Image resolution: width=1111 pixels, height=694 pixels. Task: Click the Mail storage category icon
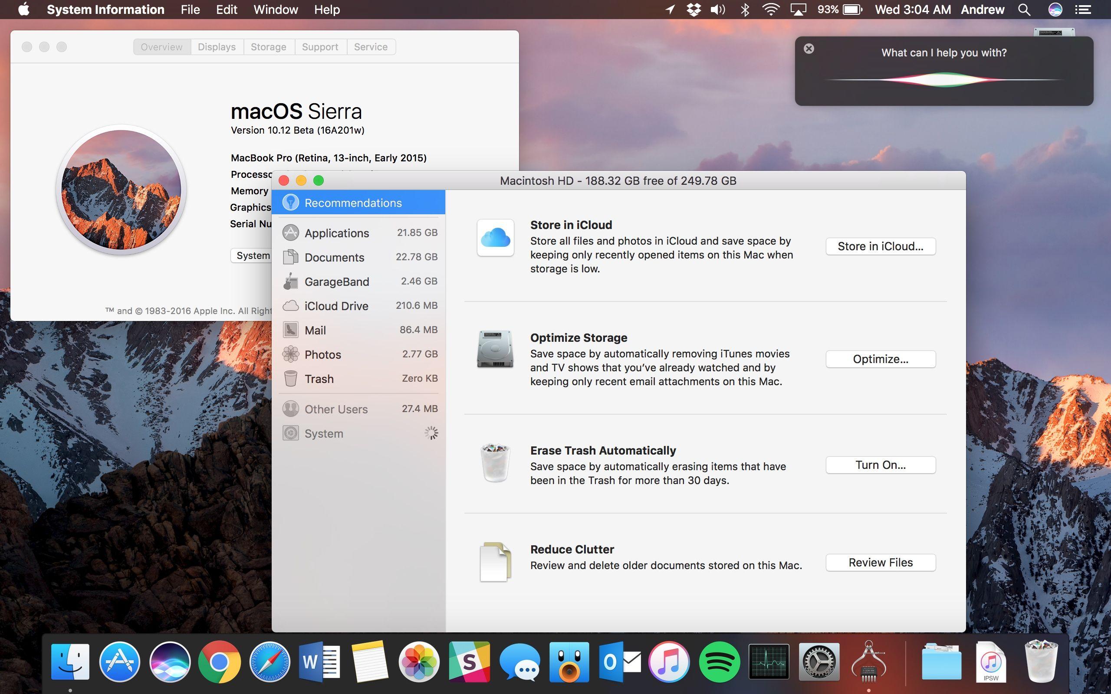coord(290,329)
